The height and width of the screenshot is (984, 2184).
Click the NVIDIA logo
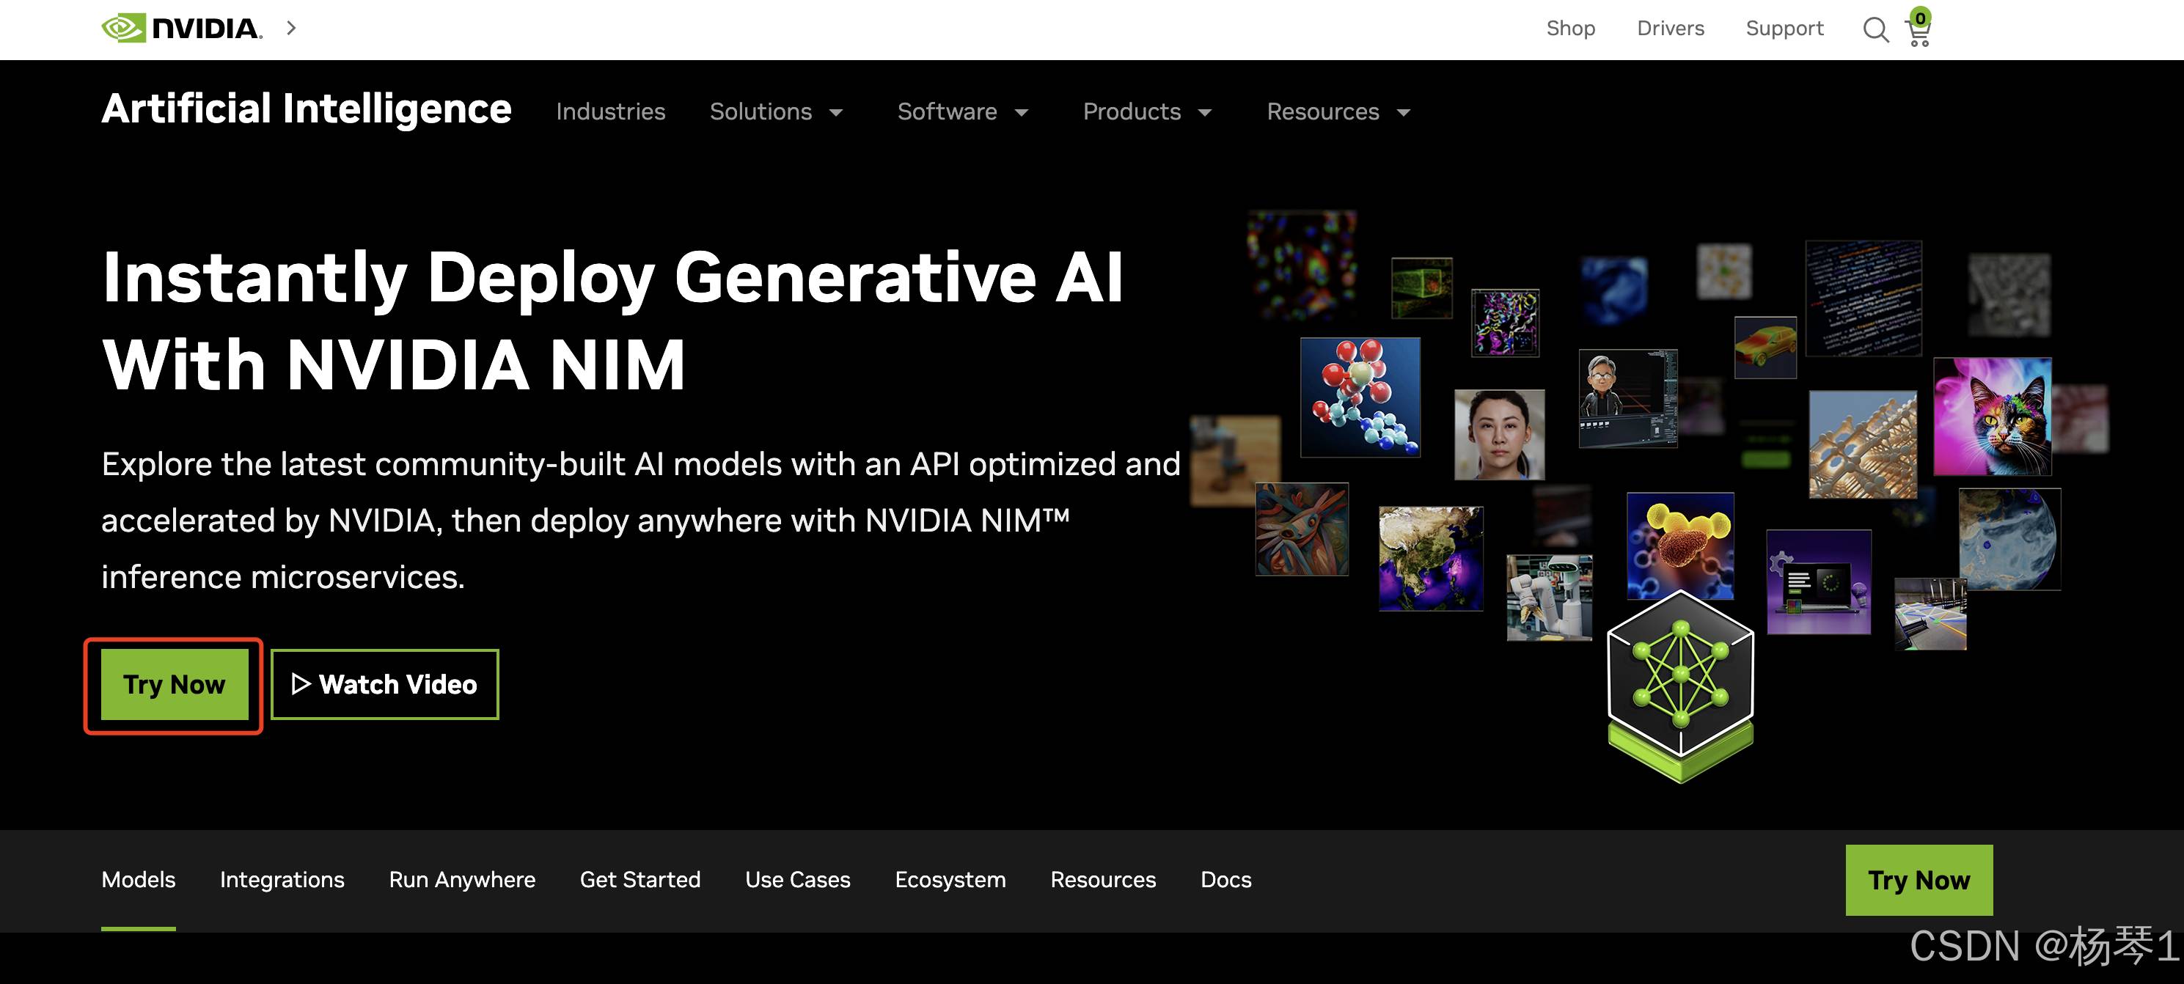[181, 28]
